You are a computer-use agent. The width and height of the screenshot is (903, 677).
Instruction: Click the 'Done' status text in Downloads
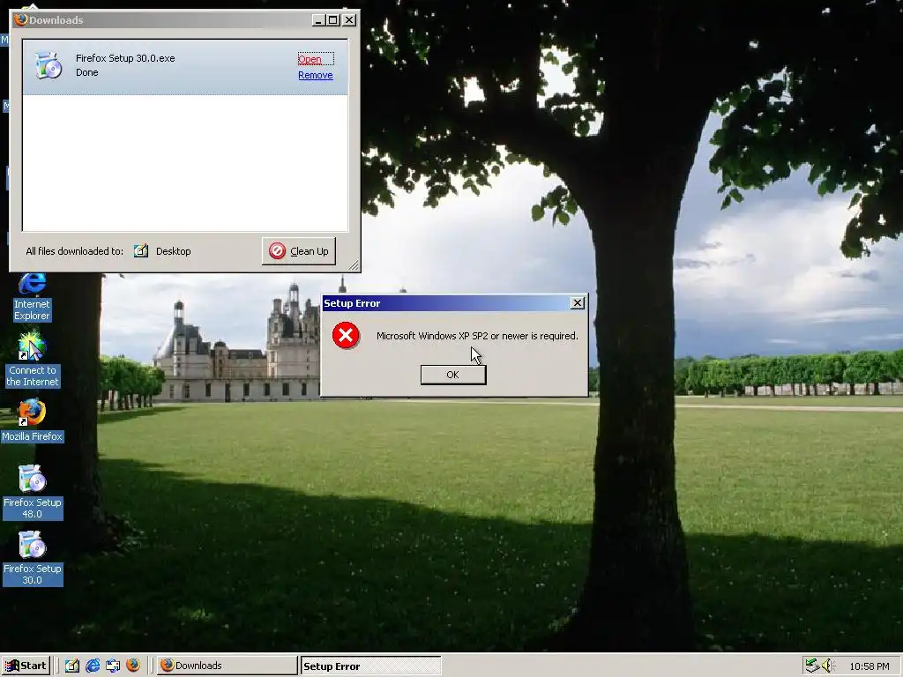[87, 72]
